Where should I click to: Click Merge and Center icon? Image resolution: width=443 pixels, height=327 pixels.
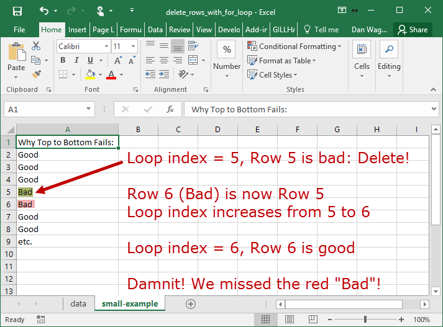pos(193,60)
